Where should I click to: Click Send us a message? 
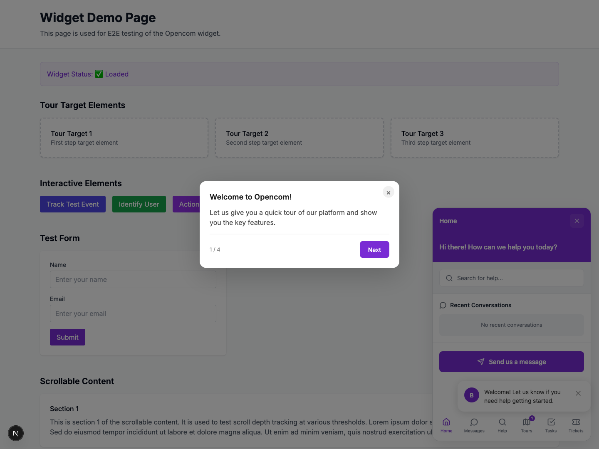(511, 362)
